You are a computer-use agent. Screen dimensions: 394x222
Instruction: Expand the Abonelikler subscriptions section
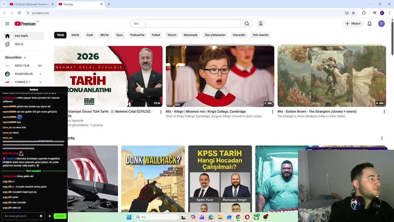point(15,58)
